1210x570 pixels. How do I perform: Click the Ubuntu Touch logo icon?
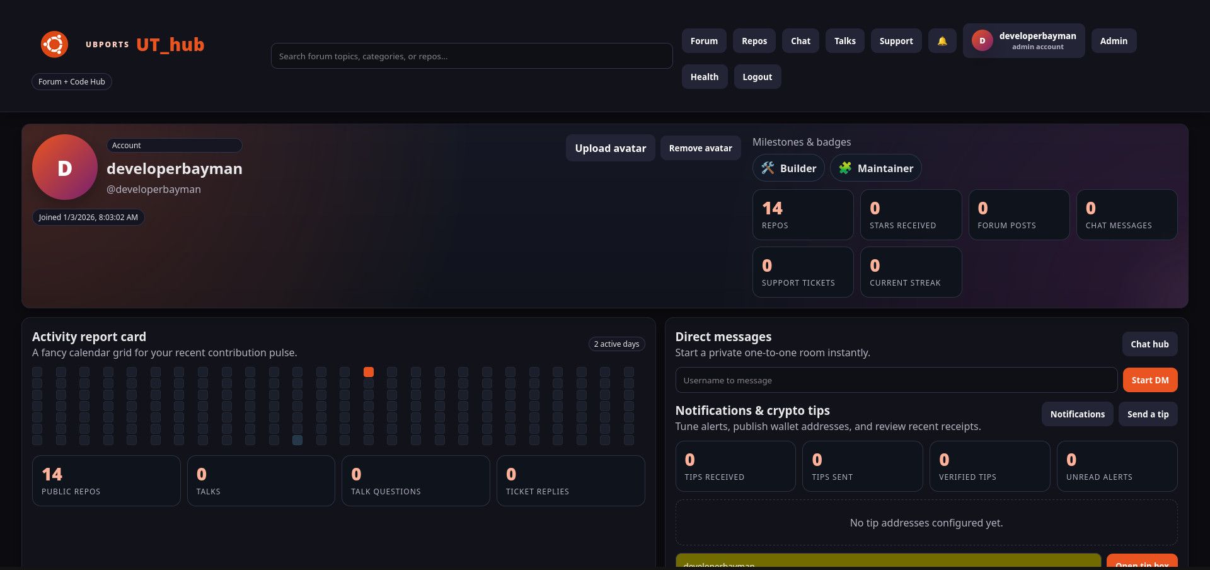coord(54,45)
